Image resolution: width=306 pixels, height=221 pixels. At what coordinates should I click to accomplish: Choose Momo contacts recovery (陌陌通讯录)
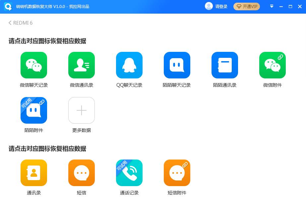point(225,65)
